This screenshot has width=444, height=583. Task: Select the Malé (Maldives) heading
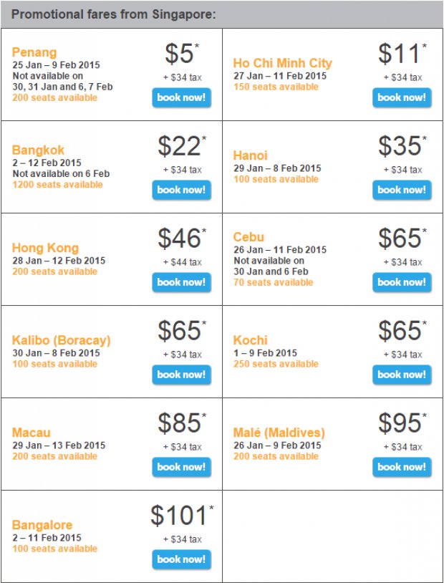coord(279,433)
